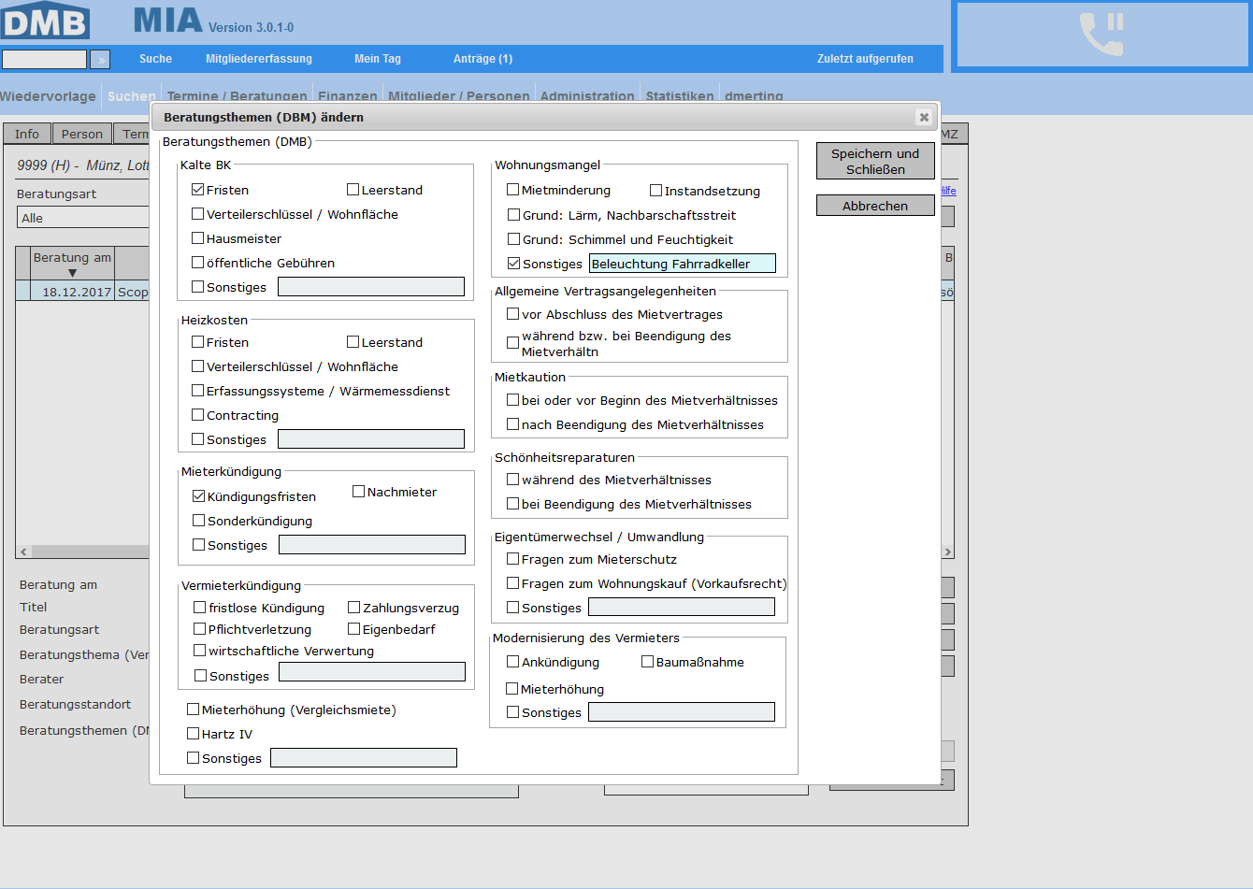Screen dimensions: 1253x889
Task: Tick Grund: Schimmel und Feuchtigkeit
Action: point(513,238)
